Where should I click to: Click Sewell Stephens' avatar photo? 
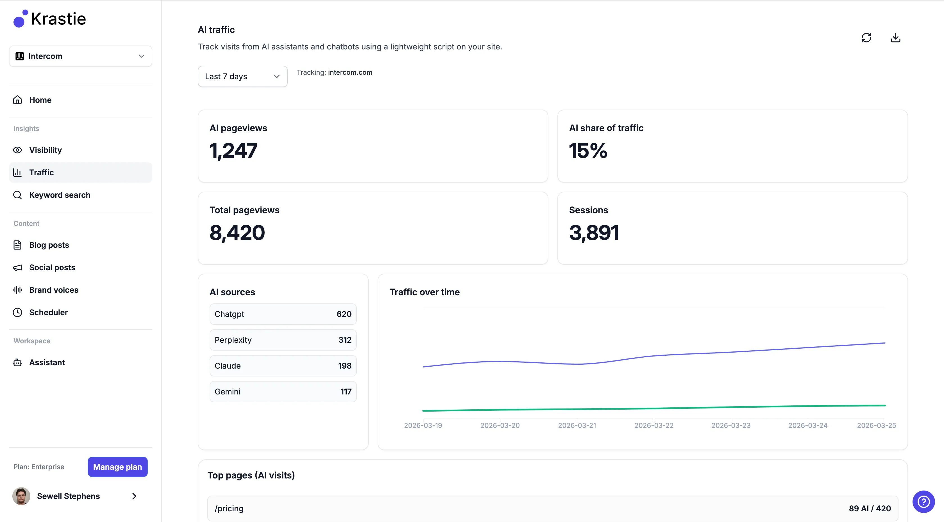point(21,496)
